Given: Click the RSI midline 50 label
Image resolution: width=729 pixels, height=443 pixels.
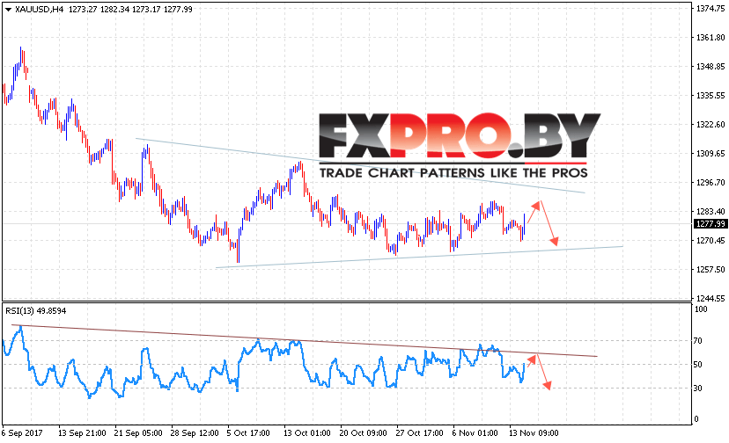Looking at the screenshot, I should 698,365.
